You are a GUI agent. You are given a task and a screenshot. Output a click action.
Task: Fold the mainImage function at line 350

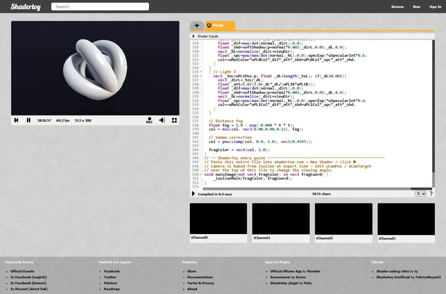[201, 174]
